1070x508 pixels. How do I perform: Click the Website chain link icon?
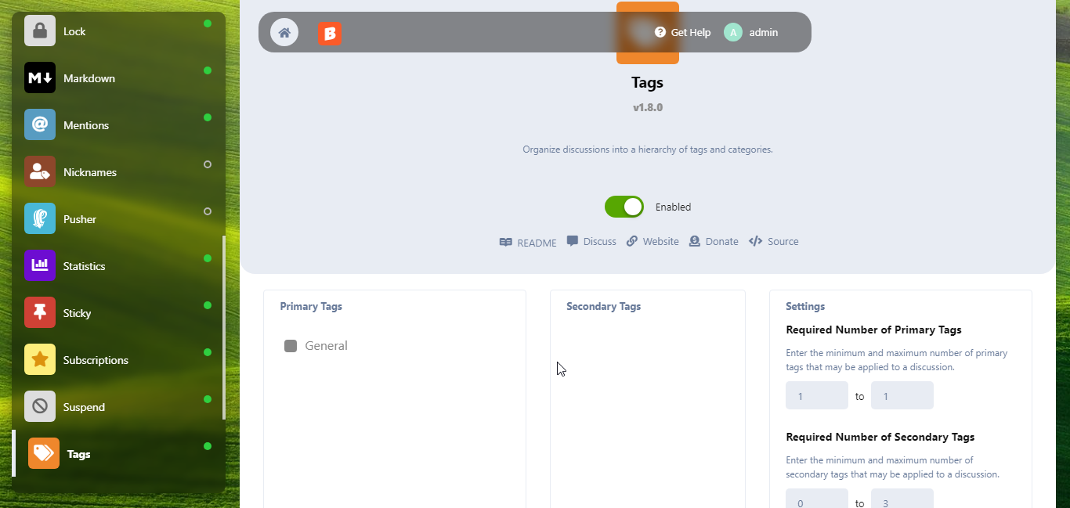coord(632,241)
